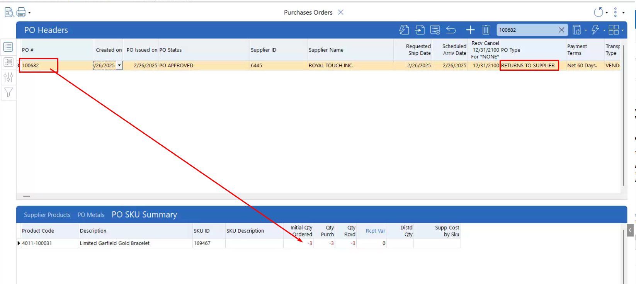The width and height of the screenshot is (636, 284).
Task: Click Limited Garfield Gold Bracelet description cell
Action: [136, 243]
